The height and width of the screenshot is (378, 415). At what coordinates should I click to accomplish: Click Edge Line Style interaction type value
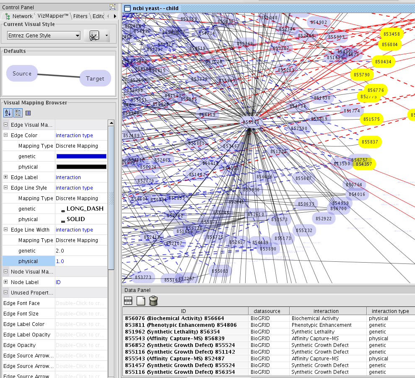(81, 188)
